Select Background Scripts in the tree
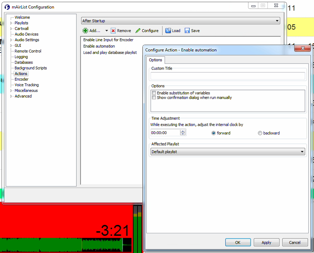 [31, 68]
